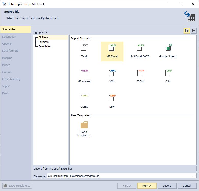Open the Errors handling step
Screen dimensions: 199x191
pos(16,79)
